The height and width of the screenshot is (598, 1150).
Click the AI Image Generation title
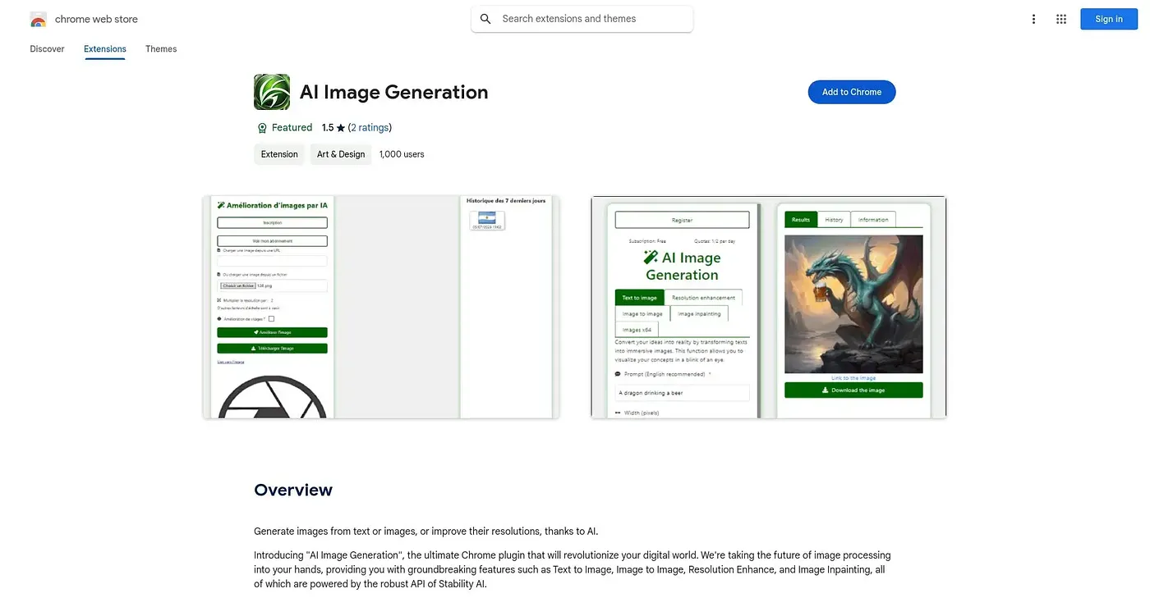coord(394,92)
